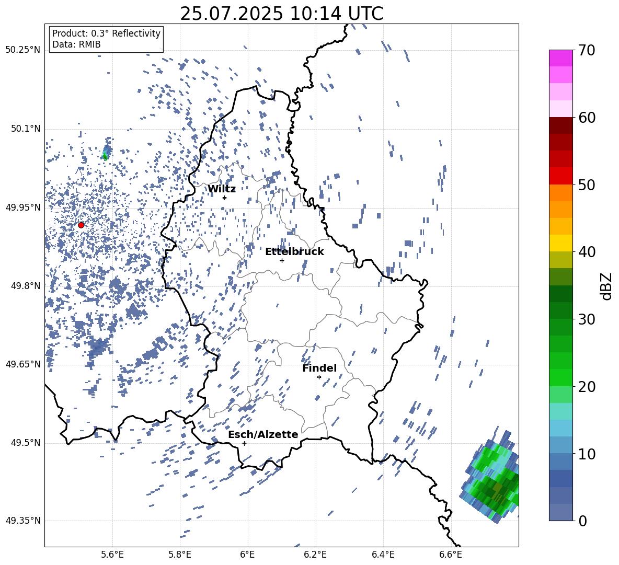Click the 49.35°N latitude label
Image resolution: width=619 pixels, height=565 pixels.
tap(23, 521)
